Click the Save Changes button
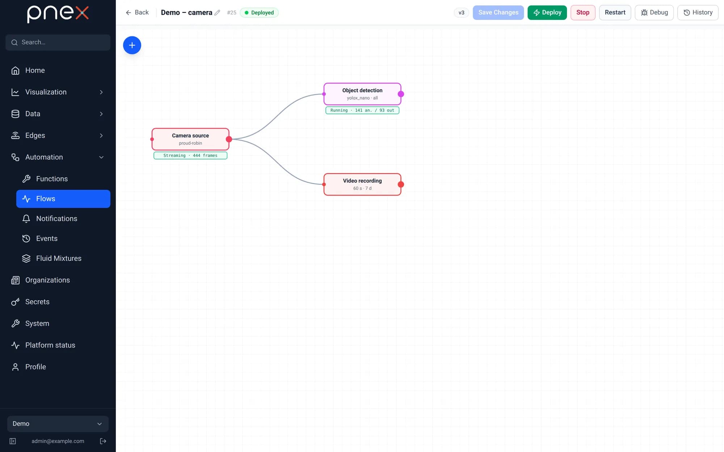This screenshot has width=724, height=452. [498, 13]
